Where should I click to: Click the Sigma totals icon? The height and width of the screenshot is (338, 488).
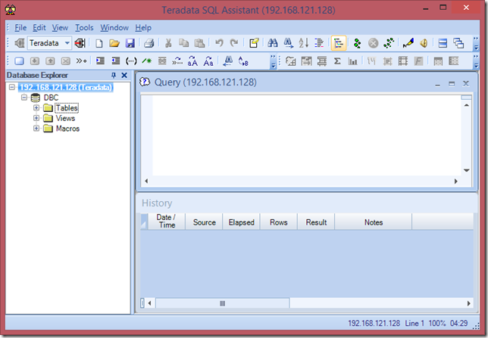pyautogui.click(x=337, y=61)
